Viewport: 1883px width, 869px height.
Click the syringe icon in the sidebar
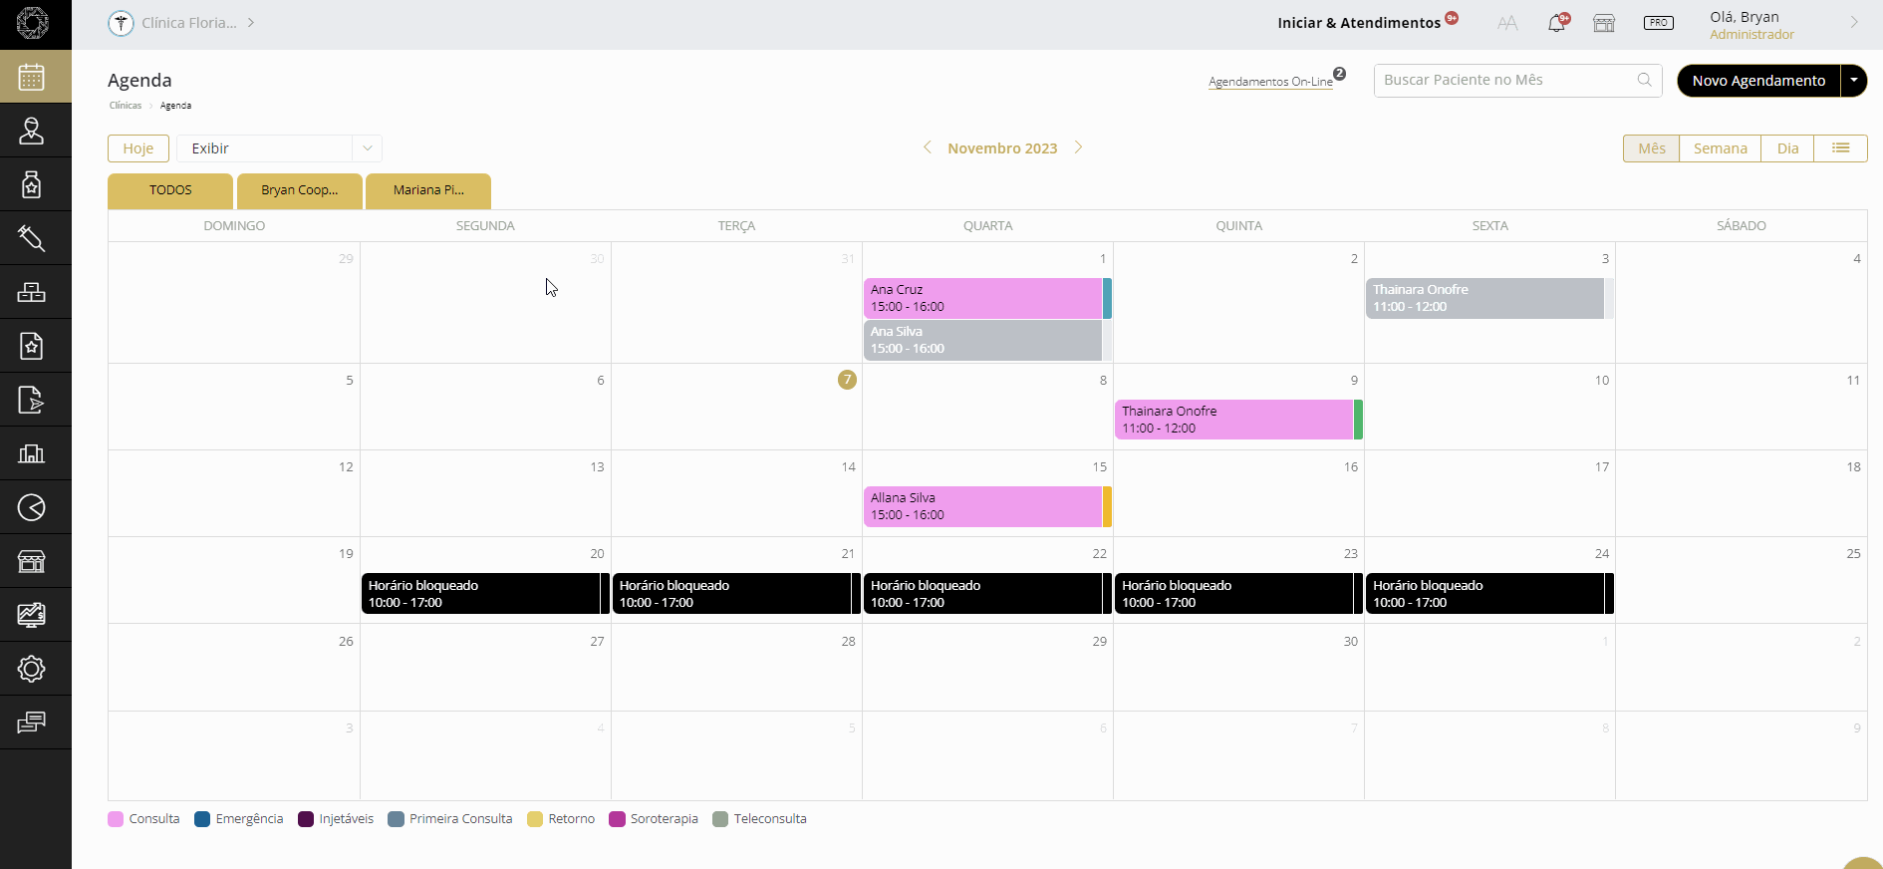point(32,238)
